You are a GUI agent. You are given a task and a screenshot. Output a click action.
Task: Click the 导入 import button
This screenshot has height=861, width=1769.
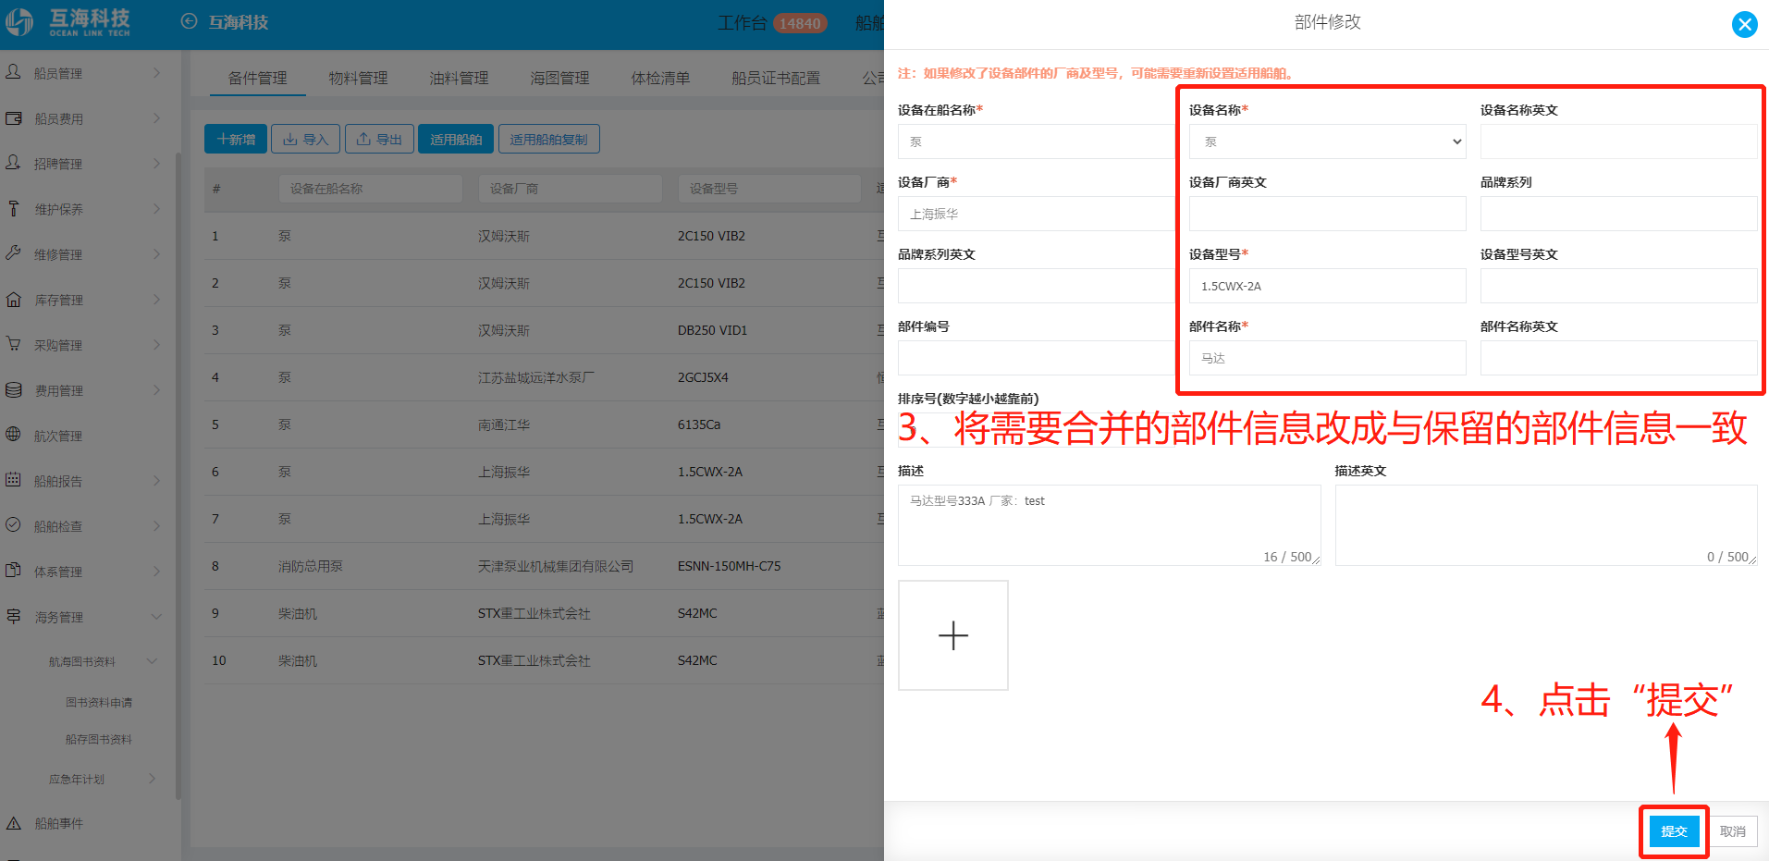pos(305,139)
